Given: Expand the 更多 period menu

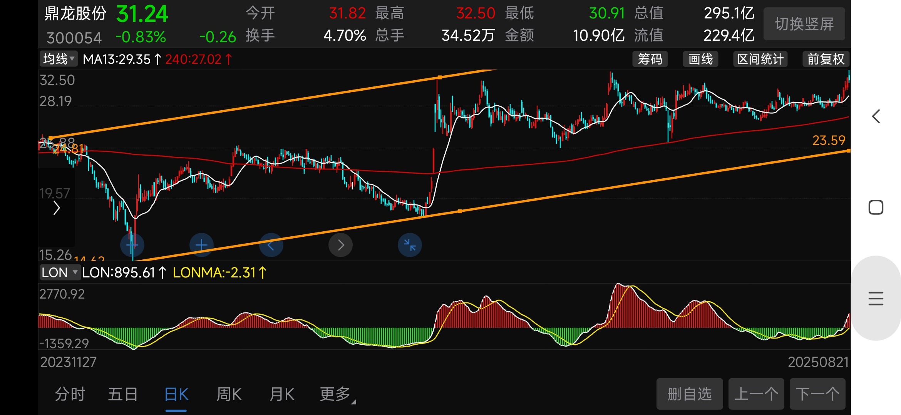Looking at the screenshot, I should (337, 394).
